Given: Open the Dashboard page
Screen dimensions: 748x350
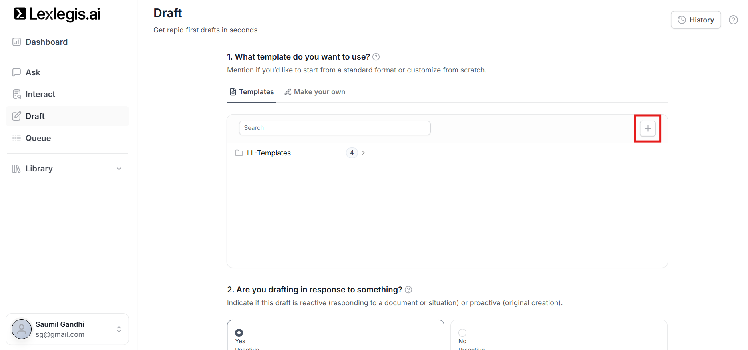Looking at the screenshot, I should (46, 42).
